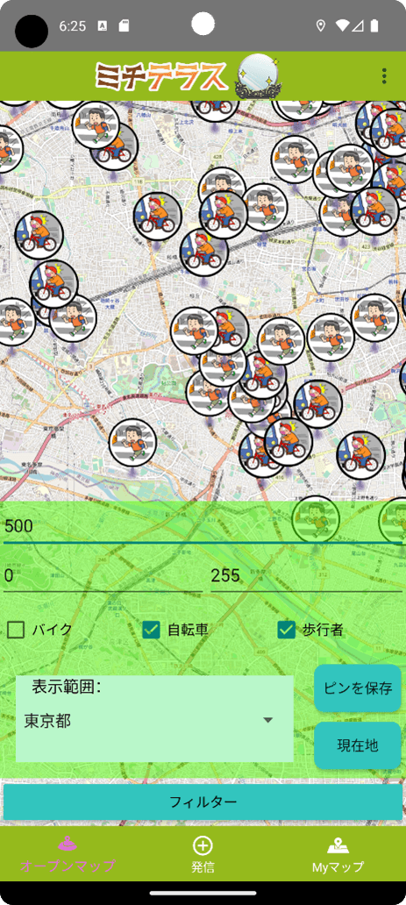Open the Myマップ map icon
The image size is (406, 905).
(338, 846)
